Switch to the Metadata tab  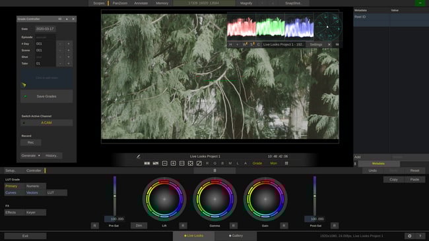tap(378, 163)
